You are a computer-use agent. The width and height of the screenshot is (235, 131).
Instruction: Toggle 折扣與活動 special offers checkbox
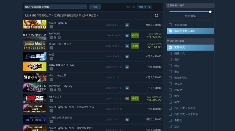[170, 25]
